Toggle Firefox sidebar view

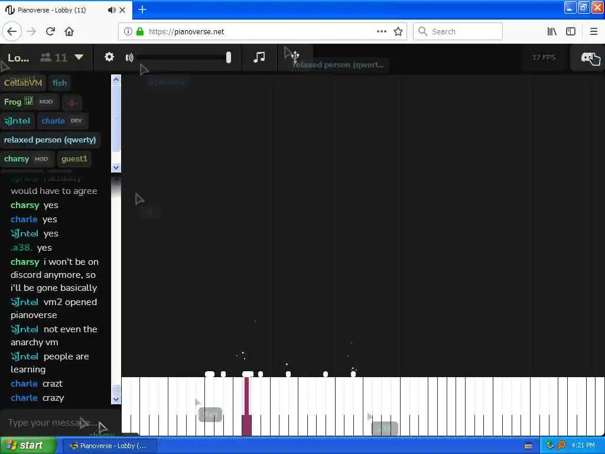click(x=571, y=31)
